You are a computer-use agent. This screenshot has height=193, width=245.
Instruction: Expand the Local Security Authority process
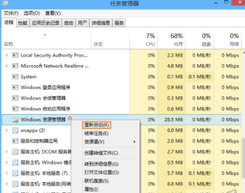coord(7,55)
